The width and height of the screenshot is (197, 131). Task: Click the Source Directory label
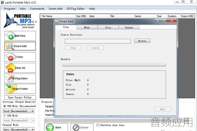coord(71,35)
